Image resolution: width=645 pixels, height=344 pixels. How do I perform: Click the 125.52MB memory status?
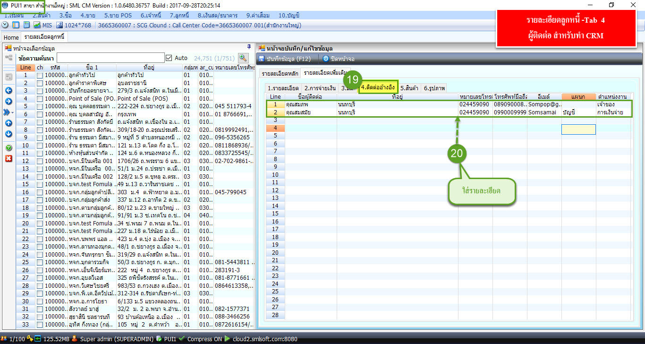[56, 339]
